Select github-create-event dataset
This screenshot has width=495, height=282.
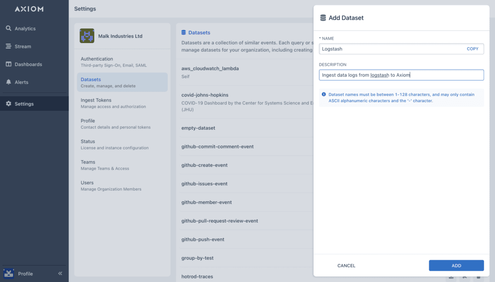(x=204, y=165)
